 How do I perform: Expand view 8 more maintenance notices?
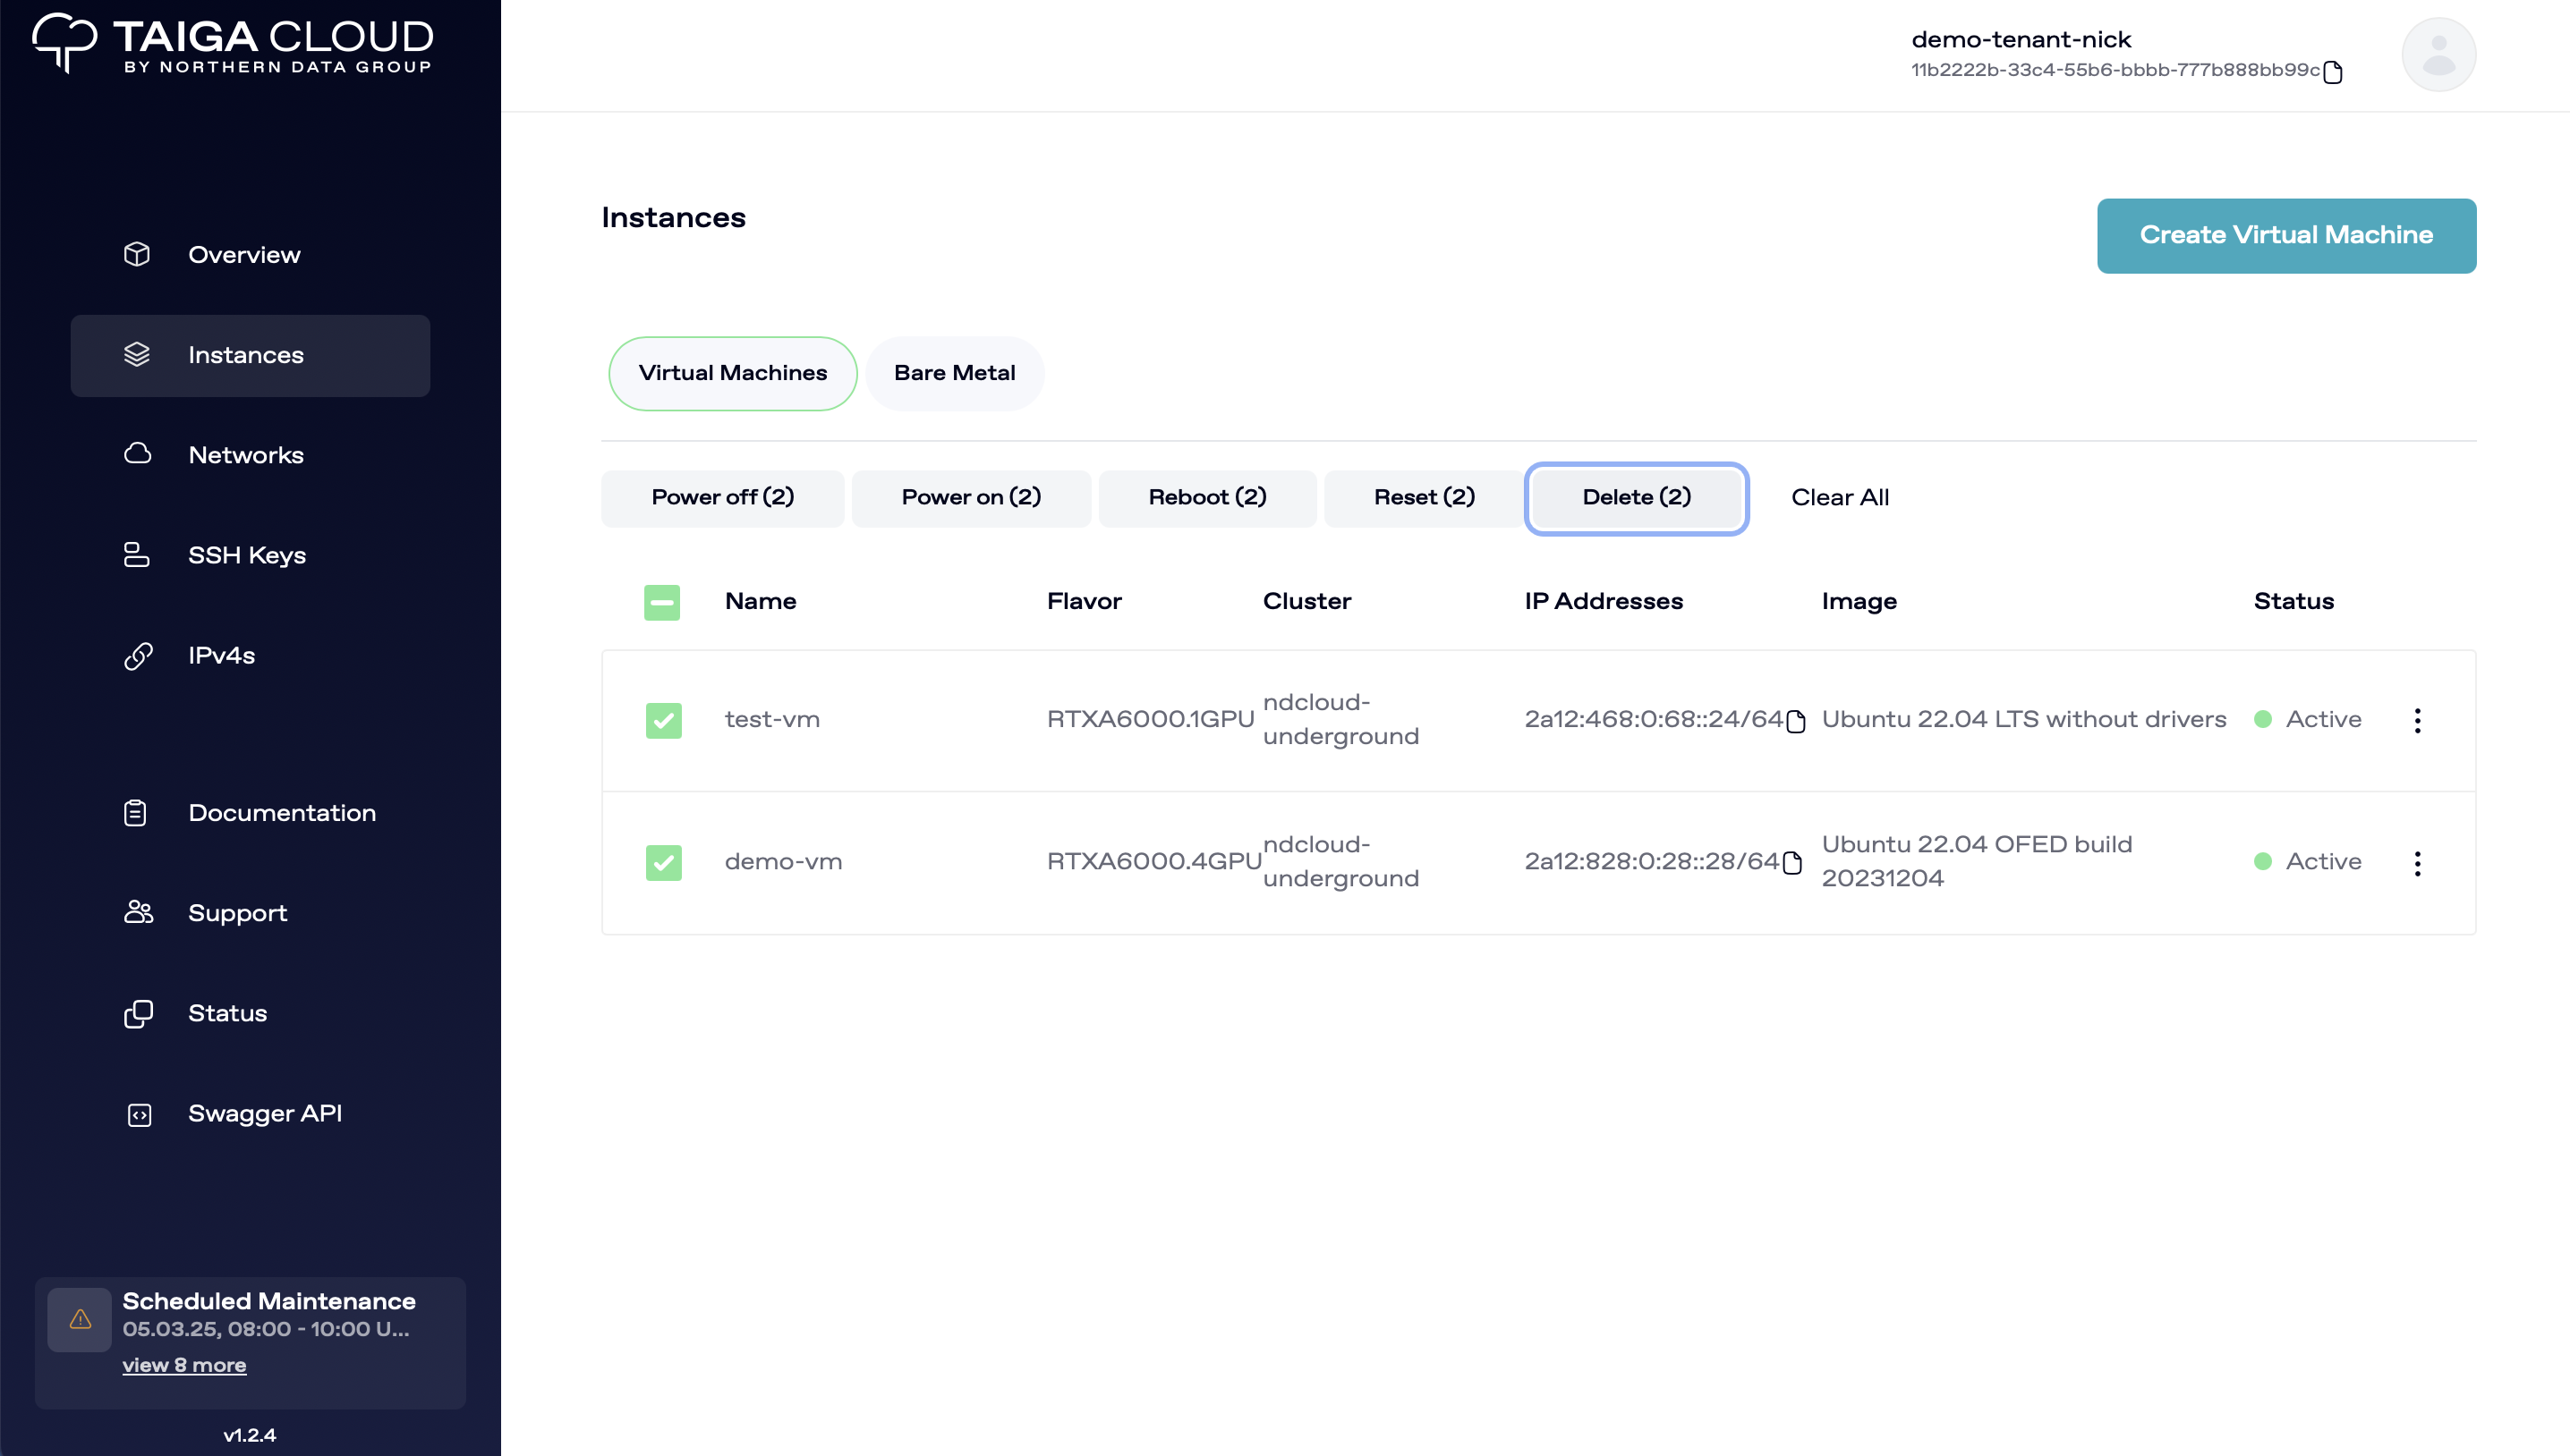184,1365
